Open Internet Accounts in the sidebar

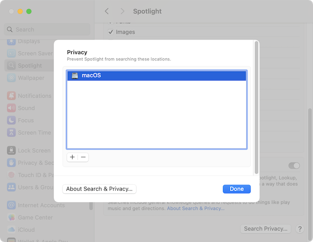[41, 205]
